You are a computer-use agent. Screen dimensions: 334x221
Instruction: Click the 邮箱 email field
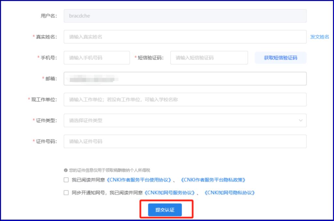click(x=185, y=79)
